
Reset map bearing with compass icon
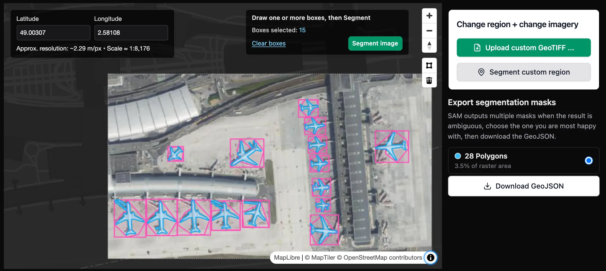429,45
